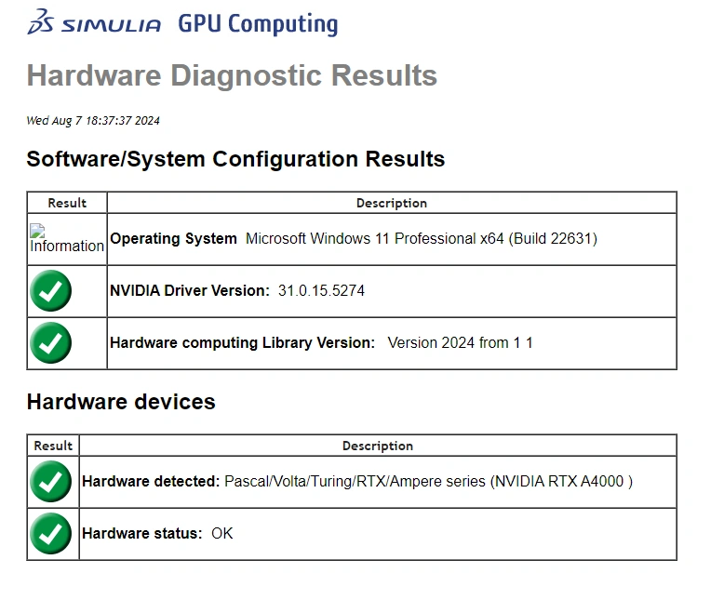
Task: Click the Result header in the hardware devices table
Action: (53, 446)
